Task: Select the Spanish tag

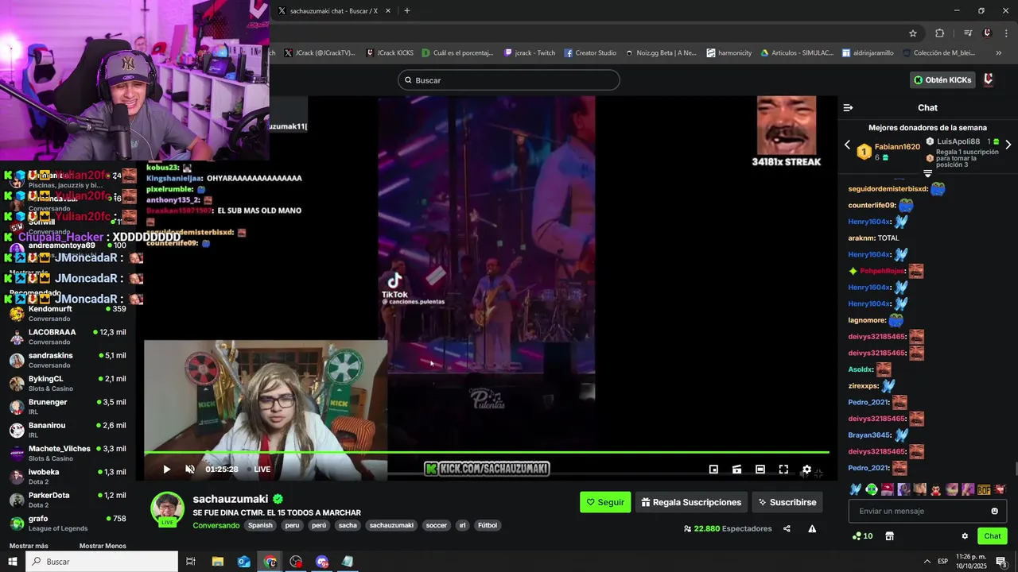Action: (x=260, y=525)
